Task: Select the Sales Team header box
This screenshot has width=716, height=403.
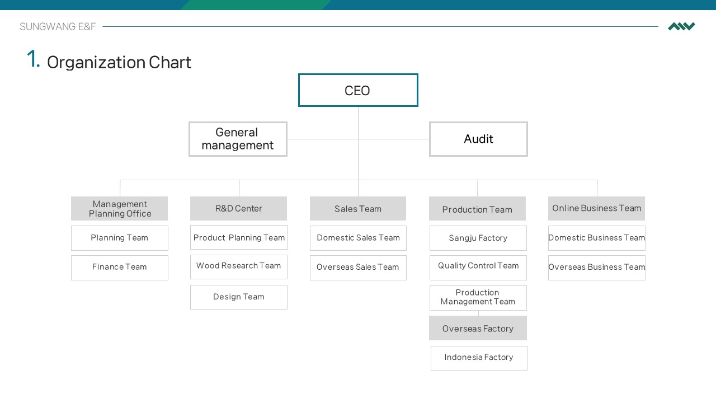Action: coord(358,208)
